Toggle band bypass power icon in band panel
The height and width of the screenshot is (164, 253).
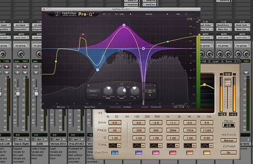[89, 86]
